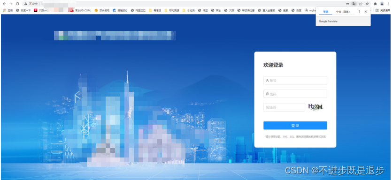Open the Chrome three-dot menu
This screenshot has height=180, width=392.
388,4
